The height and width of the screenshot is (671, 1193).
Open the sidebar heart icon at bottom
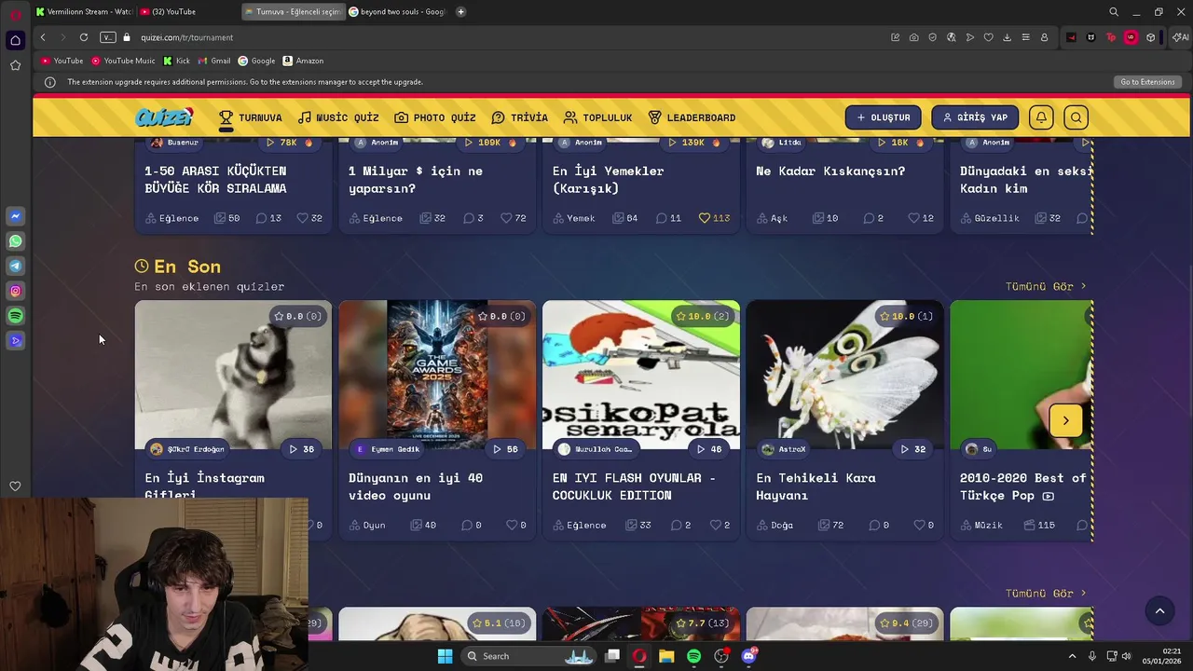[x=15, y=486]
